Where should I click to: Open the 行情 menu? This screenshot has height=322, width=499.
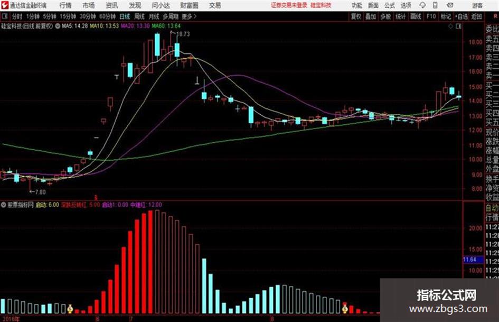(65, 5)
